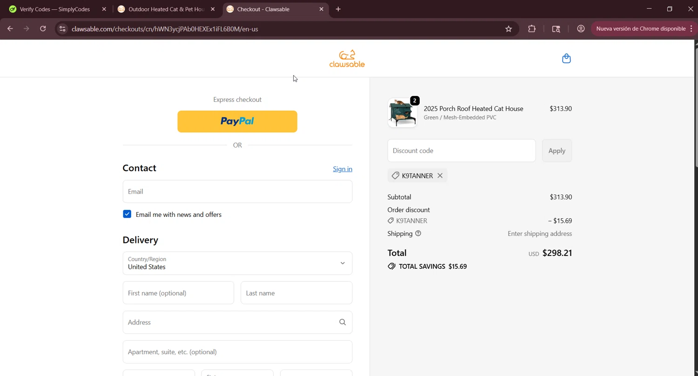Close the Checkout - Clawsable tab
698x376 pixels.
coord(321,9)
